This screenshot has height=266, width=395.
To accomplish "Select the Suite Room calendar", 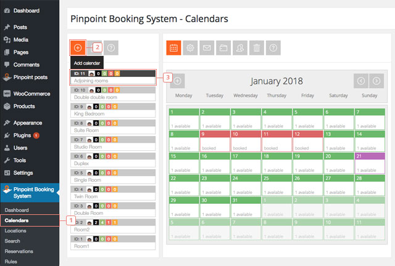I will pos(113,127).
